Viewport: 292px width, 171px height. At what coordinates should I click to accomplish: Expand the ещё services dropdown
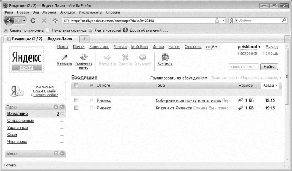point(211,47)
